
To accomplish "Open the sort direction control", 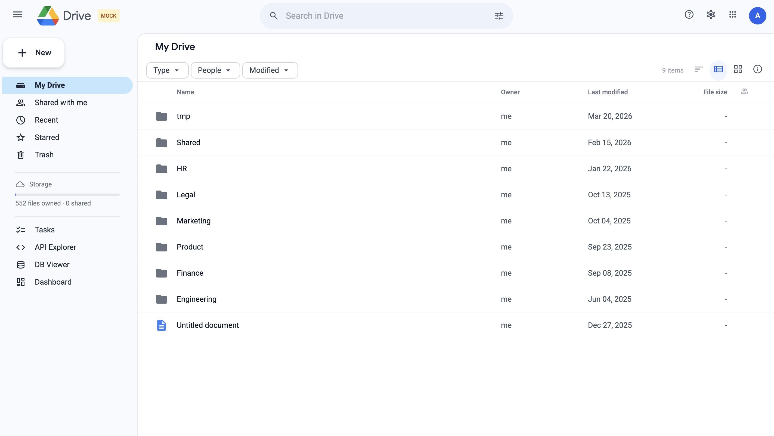I will (698, 69).
